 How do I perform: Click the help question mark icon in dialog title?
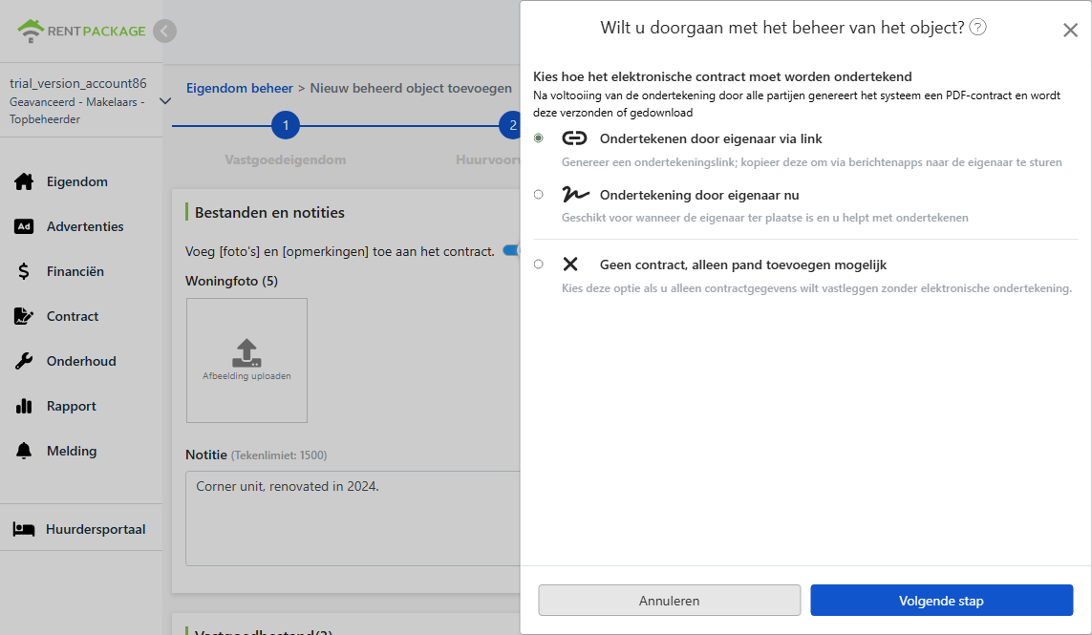[977, 27]
